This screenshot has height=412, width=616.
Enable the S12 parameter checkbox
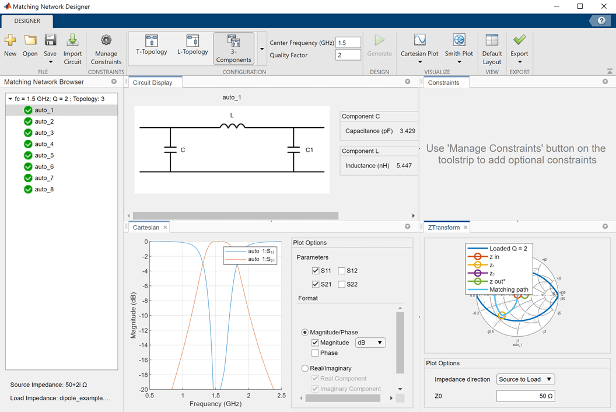342,271
